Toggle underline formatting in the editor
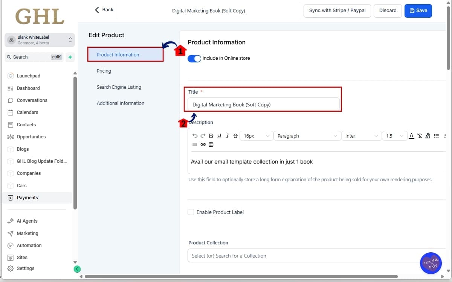 (x=219, y=136)
